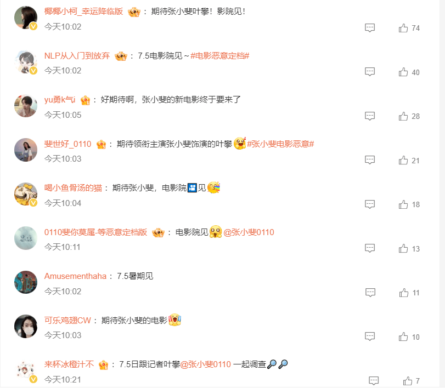Click reply icon on 来杯冰橙汁不's comment
445x388 pixels.
click(x=374, y=381)
